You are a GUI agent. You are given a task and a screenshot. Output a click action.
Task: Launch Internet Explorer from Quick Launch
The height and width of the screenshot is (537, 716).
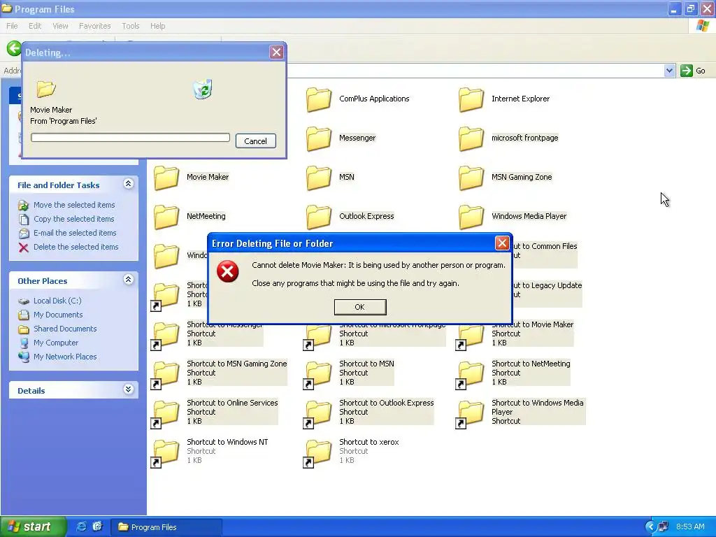pos(81,527)
